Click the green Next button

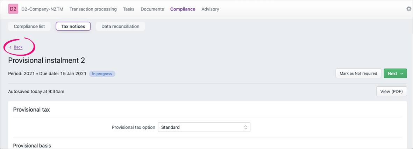(x=395, y=74)
